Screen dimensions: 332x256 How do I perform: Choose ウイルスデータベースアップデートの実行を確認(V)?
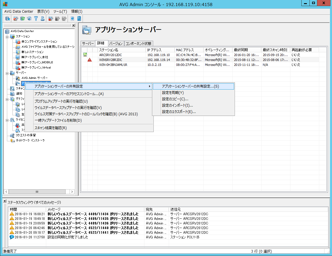89,108
